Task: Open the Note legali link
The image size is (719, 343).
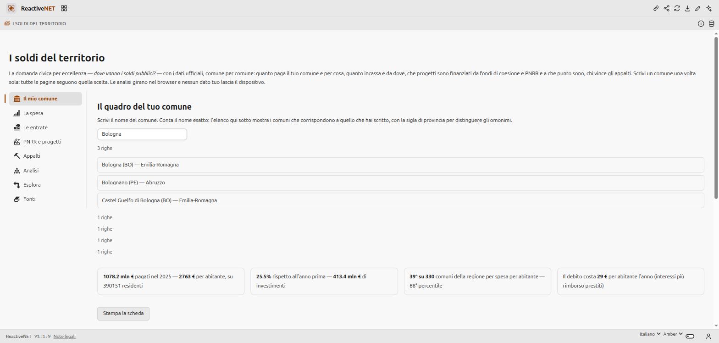Action: 64,337
